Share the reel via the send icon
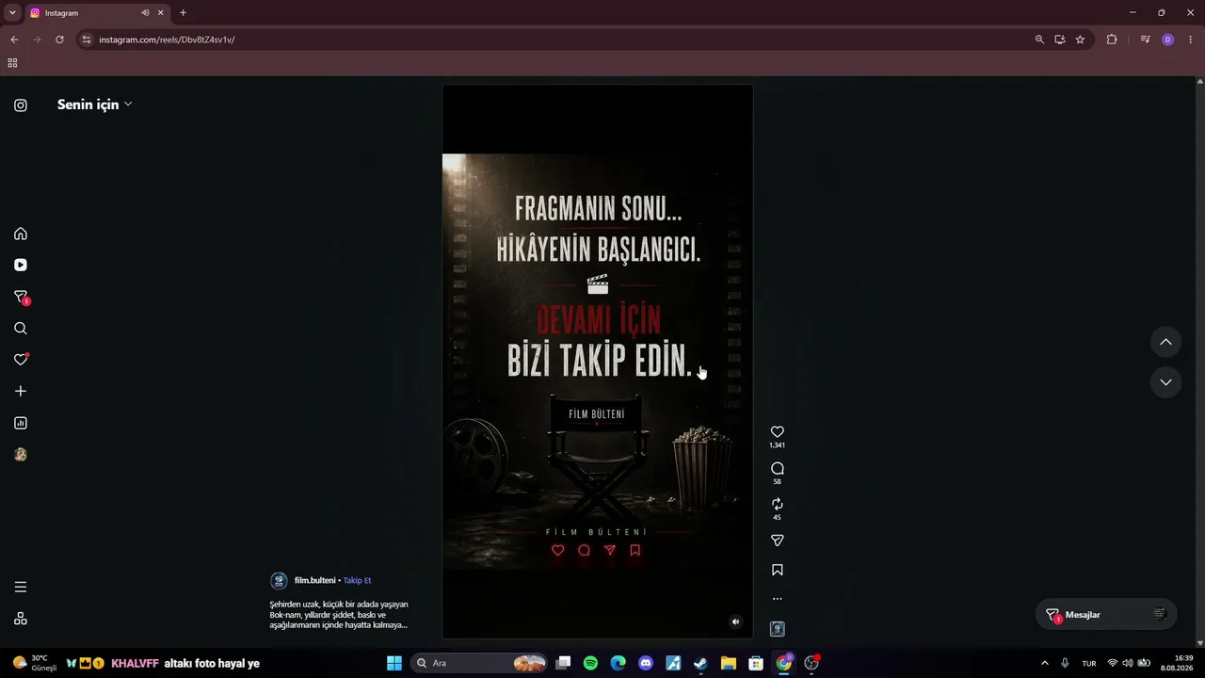The height and width of the screenshot is (678, 1205). pos(778,541)
